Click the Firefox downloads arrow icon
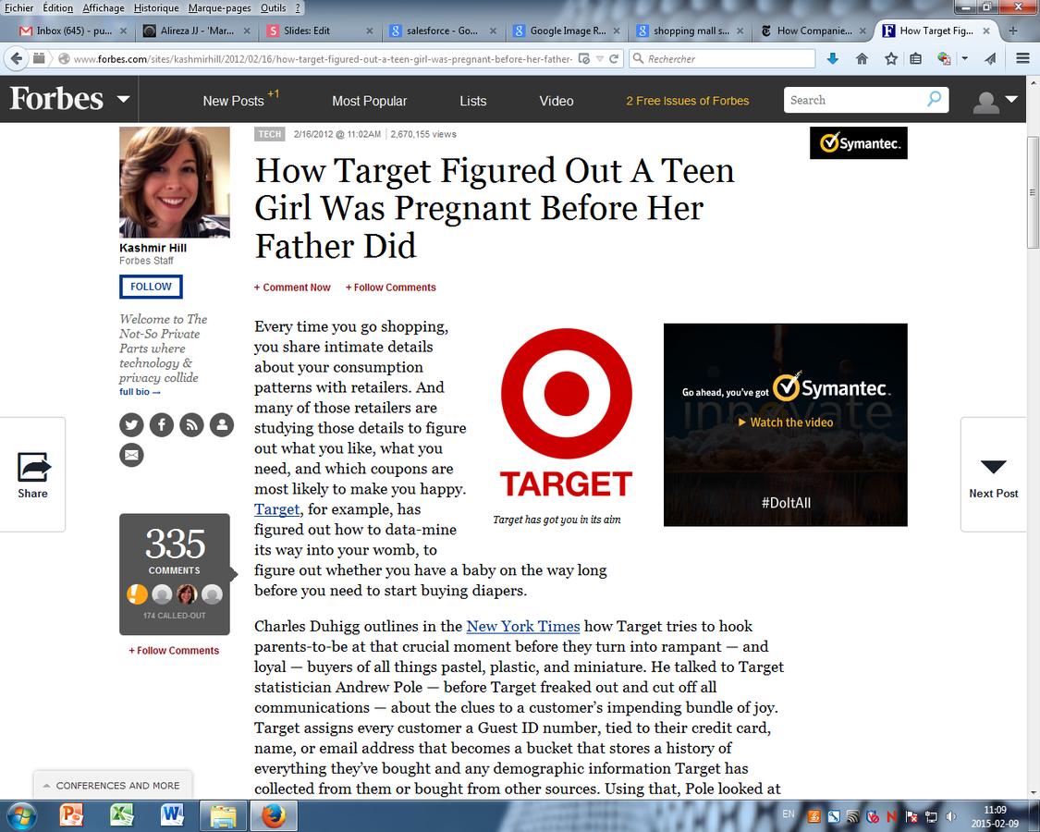The width and height of the screenshot is (1040, 832). pyautogui.click(x=833, y=59)
